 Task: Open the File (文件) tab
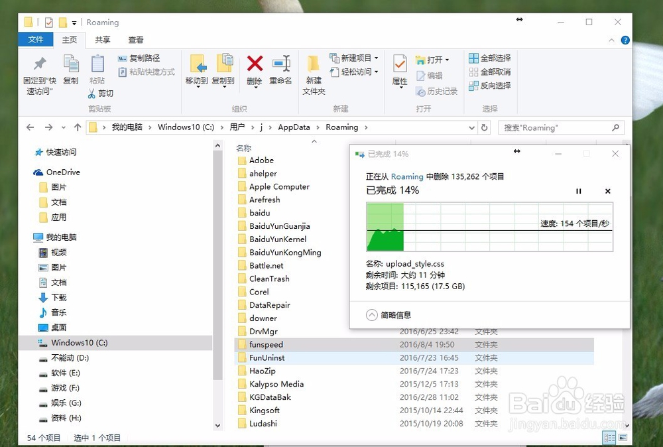click(x=36, y=39)
